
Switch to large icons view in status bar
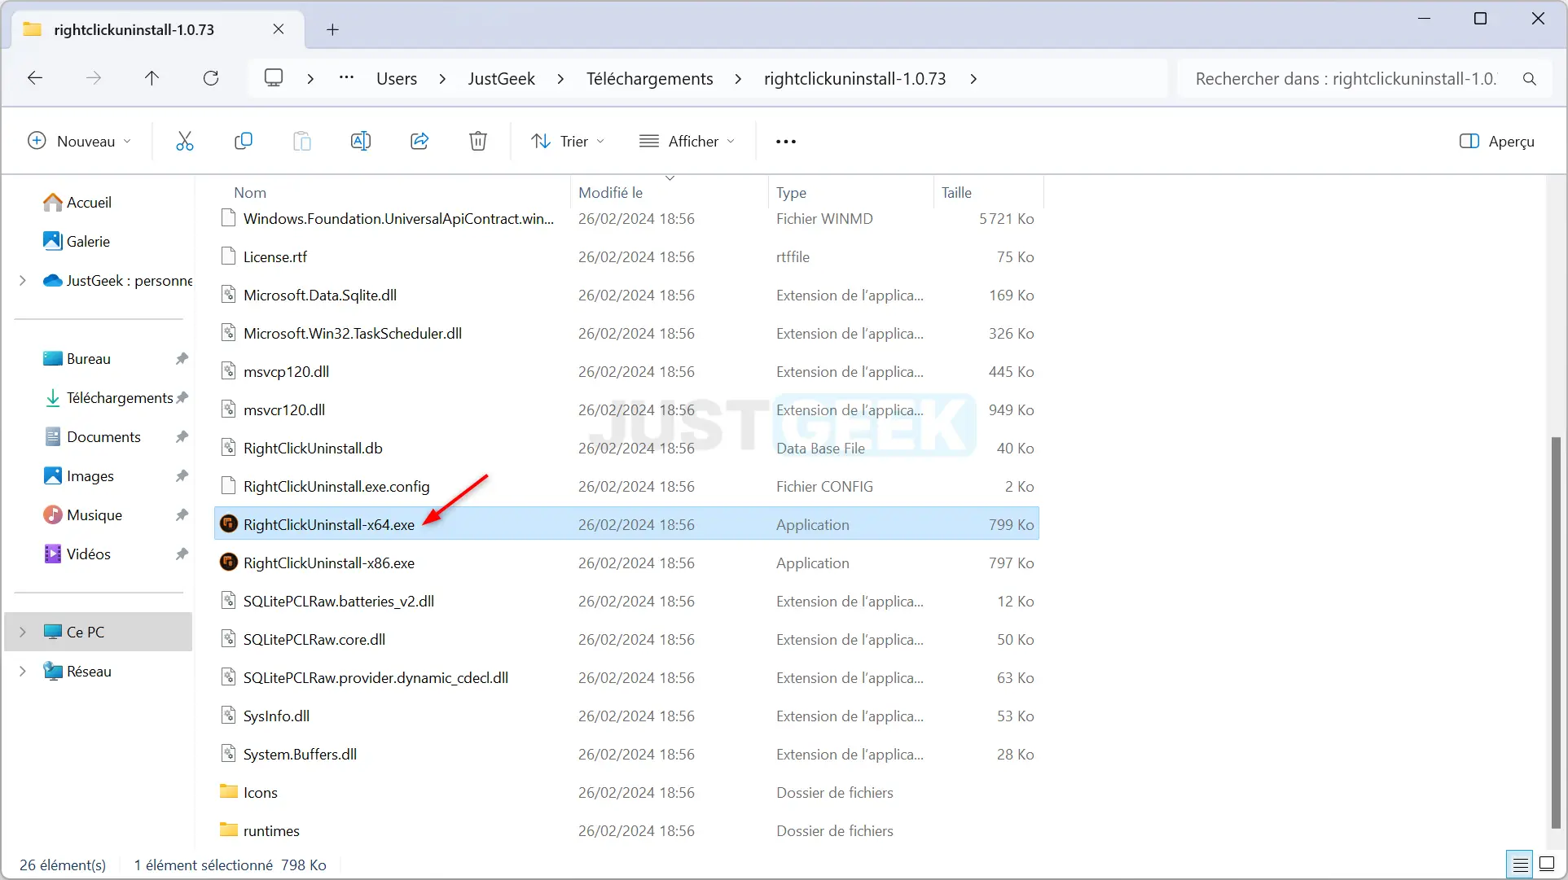[x=1547, y=865]
